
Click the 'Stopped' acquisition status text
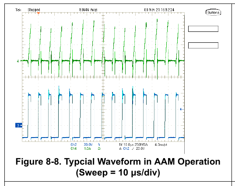click(34, 10)
